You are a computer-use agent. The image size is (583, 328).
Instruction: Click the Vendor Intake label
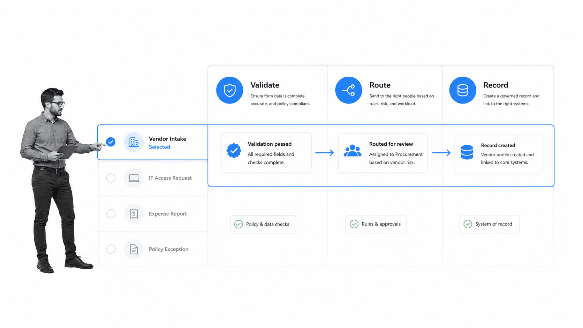[167, 139]
